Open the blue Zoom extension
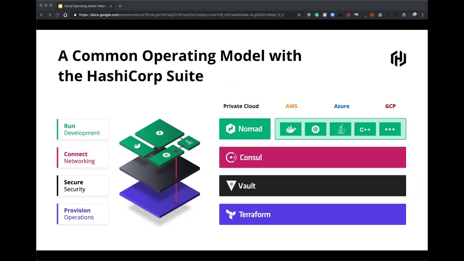 332,15
